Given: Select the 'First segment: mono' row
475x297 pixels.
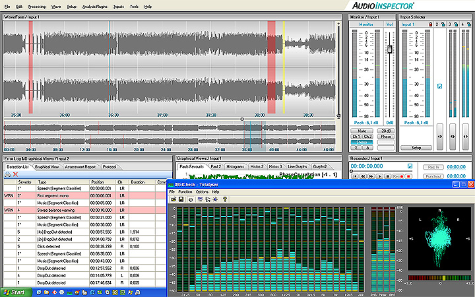Looking at the screenshot, I should pos(85,195).
